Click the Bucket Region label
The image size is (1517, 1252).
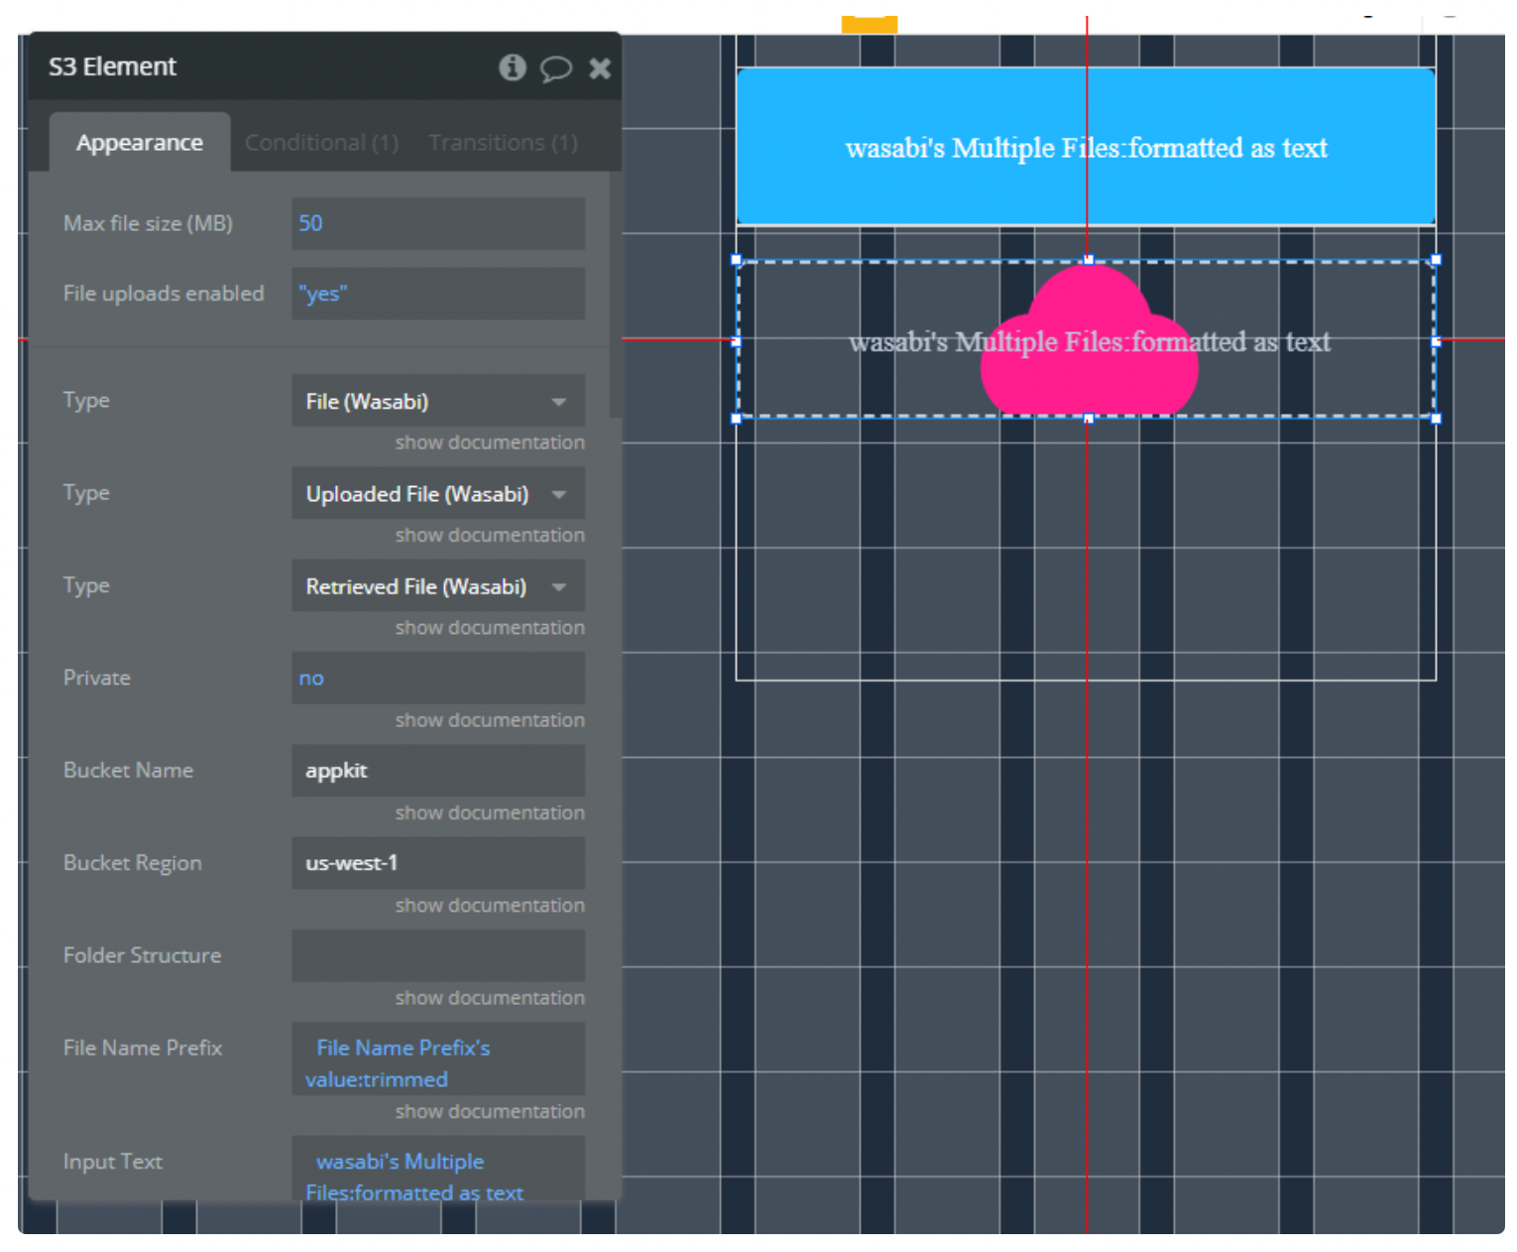point(132,863)
